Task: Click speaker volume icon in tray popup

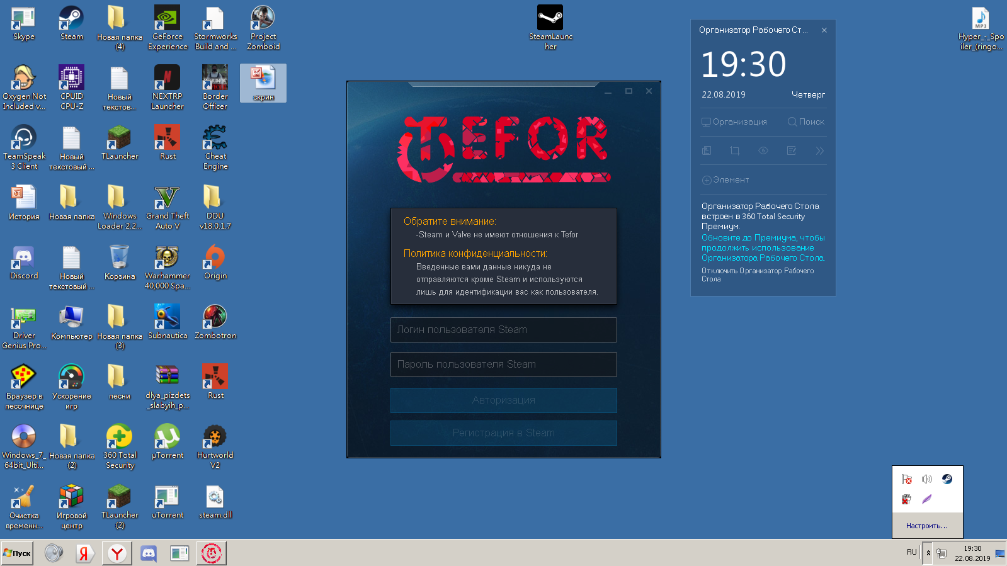Action: coord(926,479)
